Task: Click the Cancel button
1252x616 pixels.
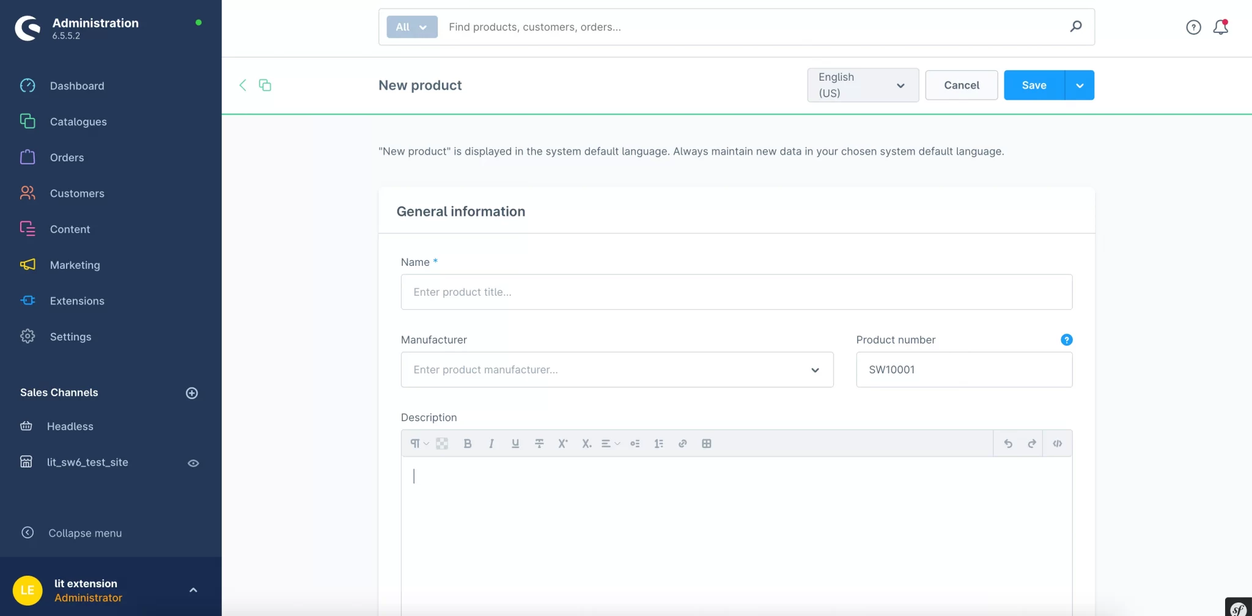Action: [961, 85]
